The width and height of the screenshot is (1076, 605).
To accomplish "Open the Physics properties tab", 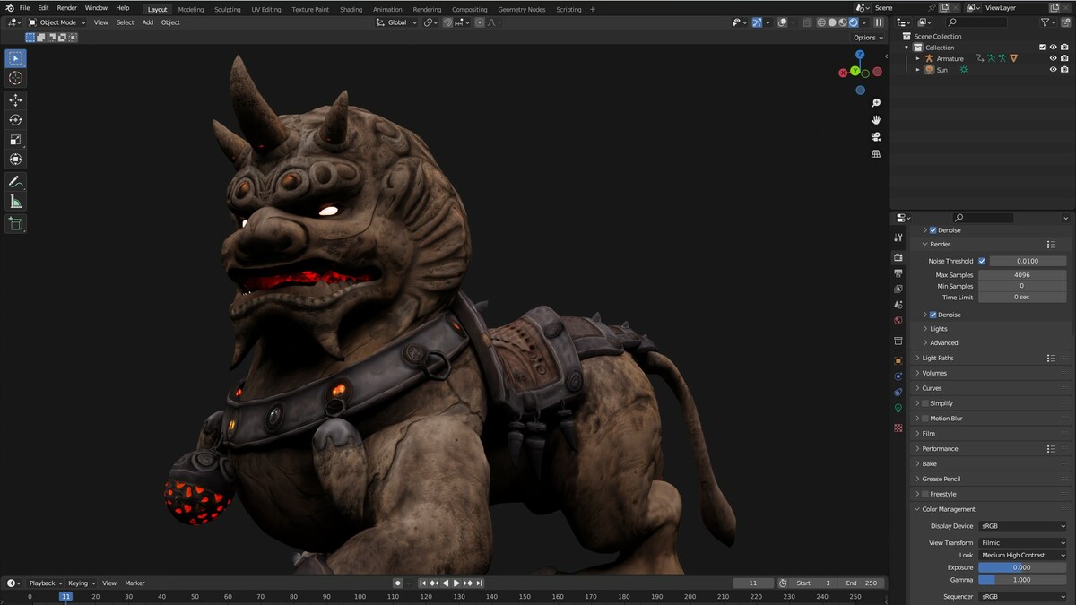I will [898, 376].
